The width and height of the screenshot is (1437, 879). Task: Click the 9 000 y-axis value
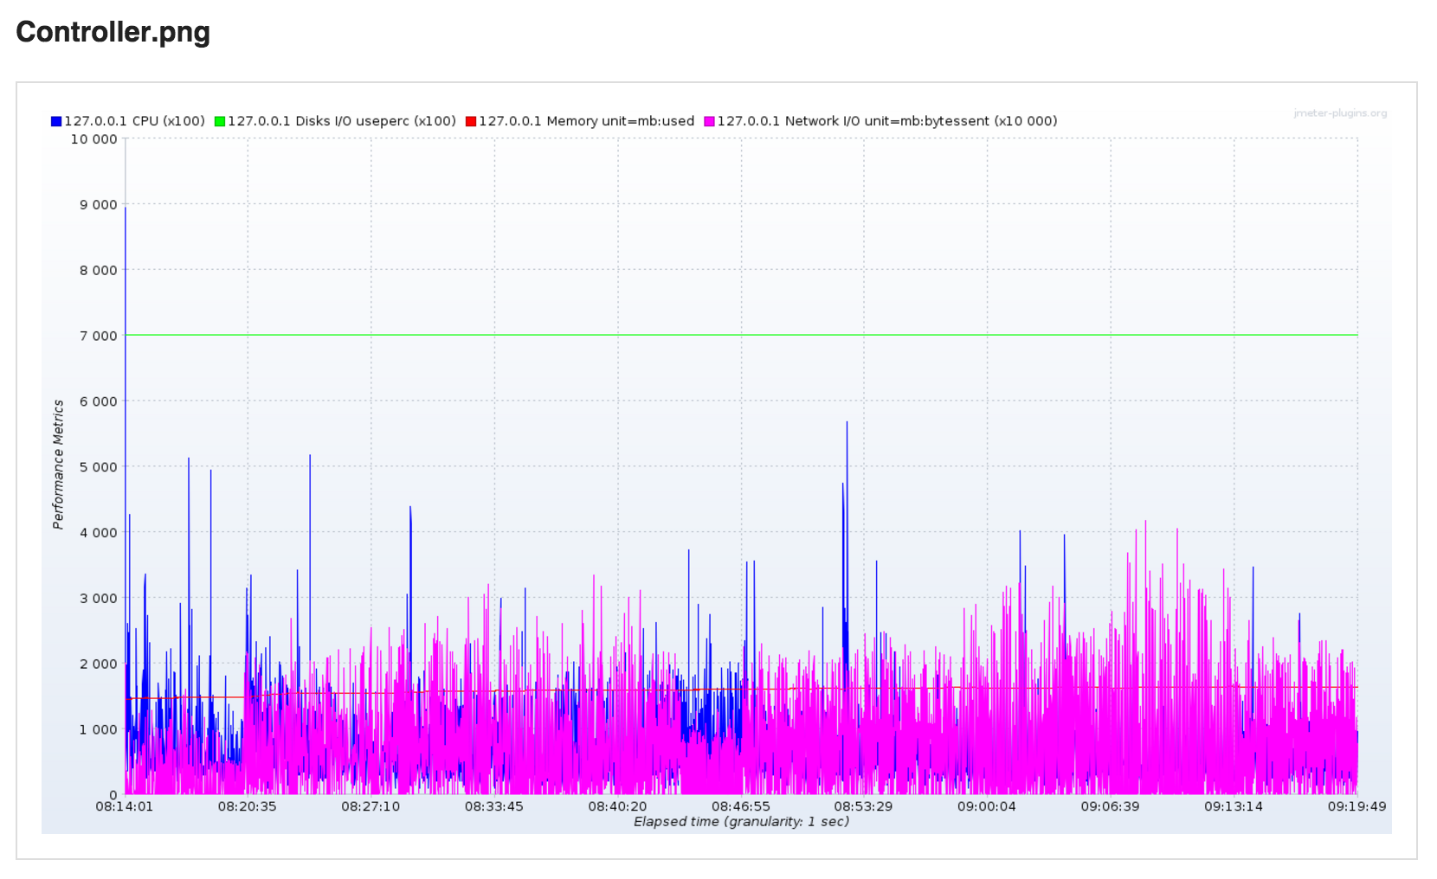pyautogui.click(x=98, y=205)
